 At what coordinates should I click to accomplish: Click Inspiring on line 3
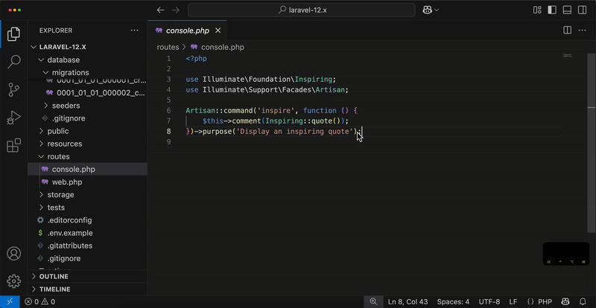click(314, 80)
